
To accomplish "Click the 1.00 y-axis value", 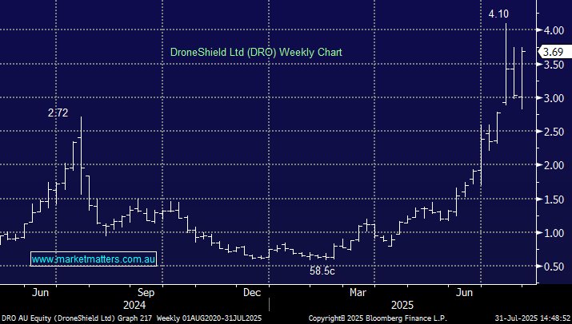I will coord(554,233).
